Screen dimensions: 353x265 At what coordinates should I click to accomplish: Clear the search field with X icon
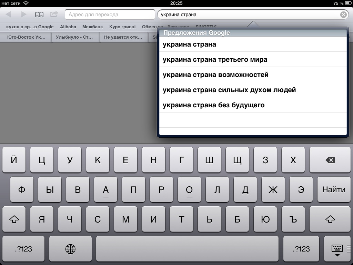343,14
